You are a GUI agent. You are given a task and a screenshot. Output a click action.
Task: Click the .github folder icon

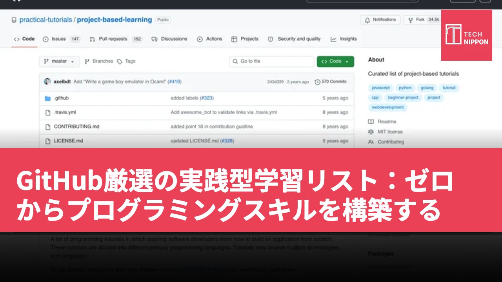[47, 98]
